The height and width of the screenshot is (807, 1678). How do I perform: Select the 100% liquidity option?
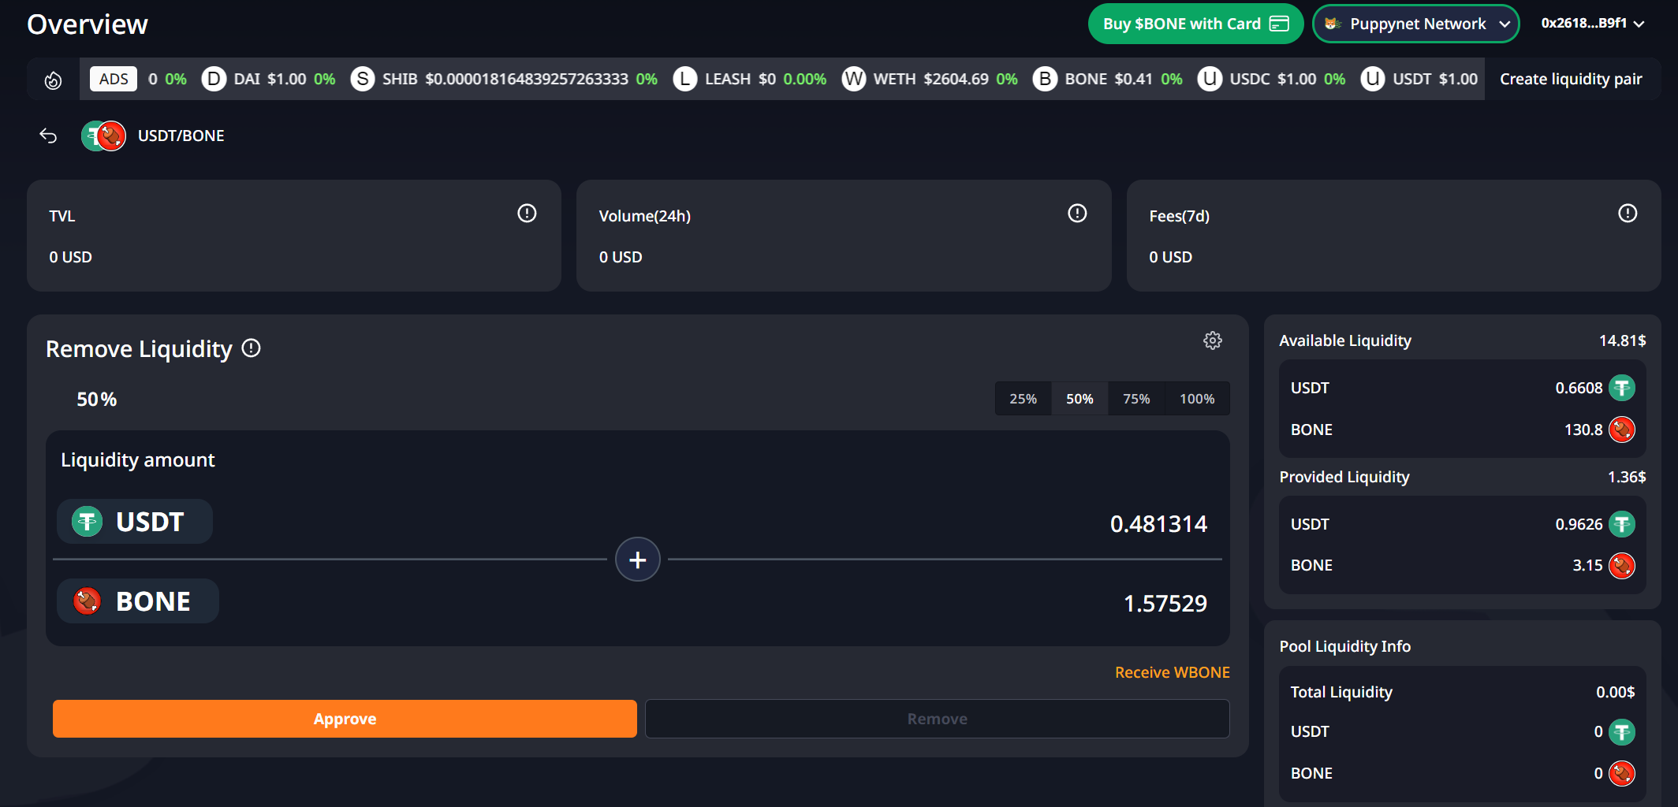tap(1196, 399)
